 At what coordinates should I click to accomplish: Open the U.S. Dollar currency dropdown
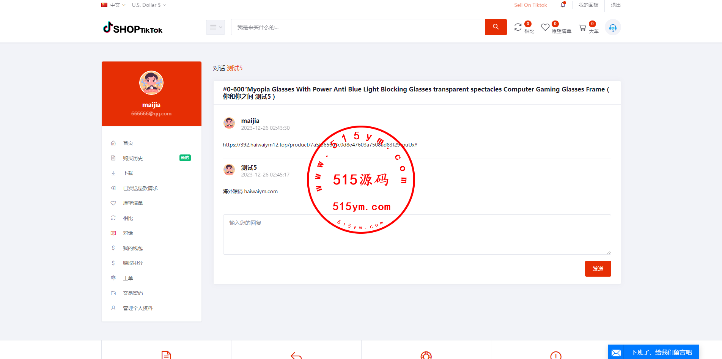coord(149,5)
